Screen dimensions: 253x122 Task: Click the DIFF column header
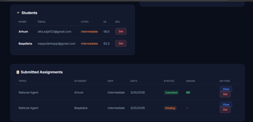[110, 81]
